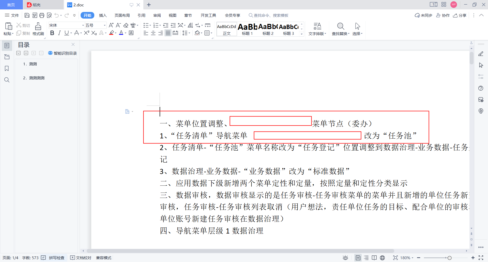Open the References (引用) tab
Image resolution: width=488 pixels, height=262 pixels.
142,15
